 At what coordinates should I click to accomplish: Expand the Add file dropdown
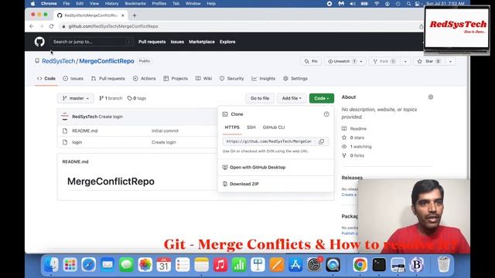pyautogui.click(x=292, y=98)
